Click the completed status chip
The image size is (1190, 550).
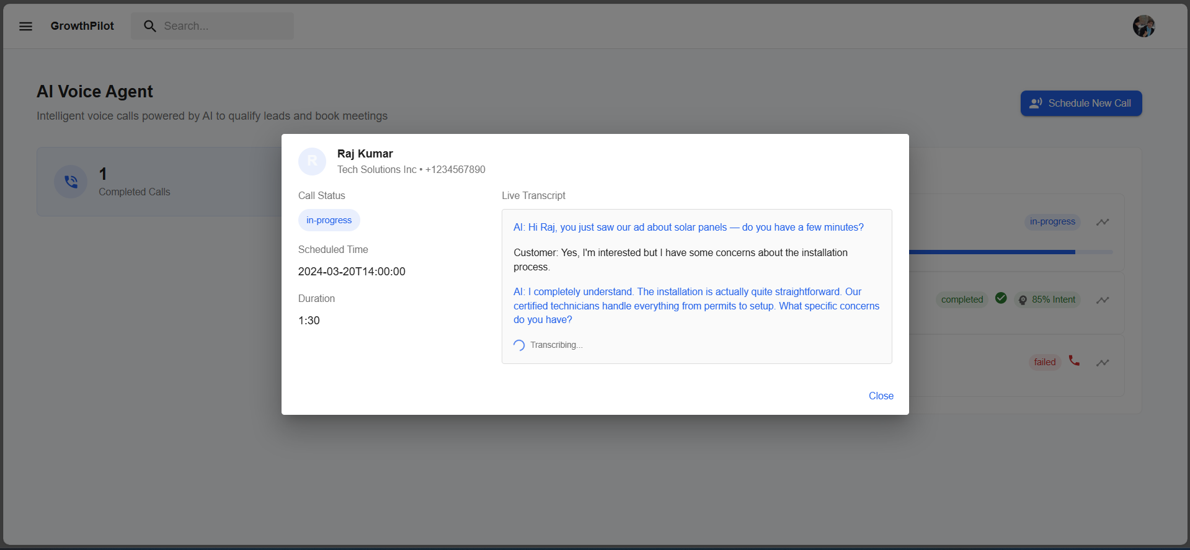(962, 299)
